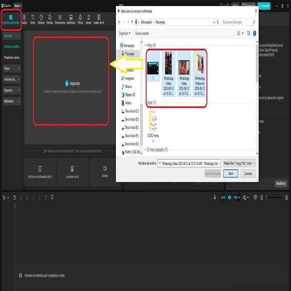Select Proyectos secun... in the CapCut sidebar
The width and height of the screenshot is (291, 291).
click(x=12, y=58)
